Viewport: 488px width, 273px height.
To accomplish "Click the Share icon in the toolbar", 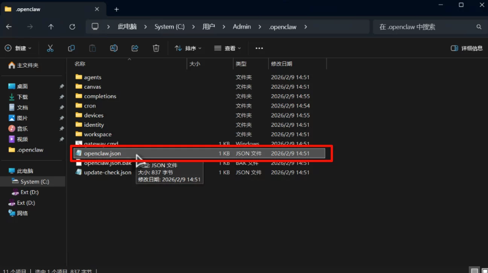I will pos(135,48).
